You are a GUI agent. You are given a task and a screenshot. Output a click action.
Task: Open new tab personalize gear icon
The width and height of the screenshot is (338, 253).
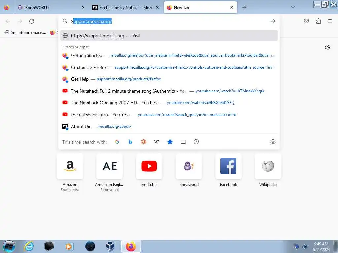[x=328, y=47]
